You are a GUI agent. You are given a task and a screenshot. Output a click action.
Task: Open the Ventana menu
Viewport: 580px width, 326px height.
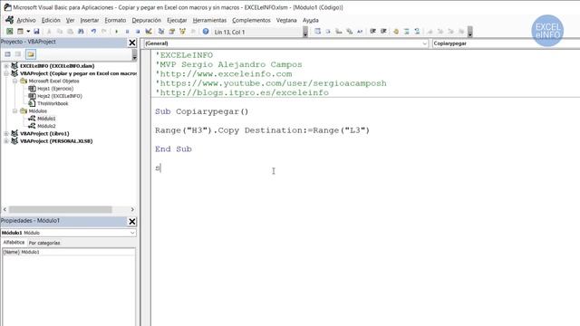(x=286, y=20)
